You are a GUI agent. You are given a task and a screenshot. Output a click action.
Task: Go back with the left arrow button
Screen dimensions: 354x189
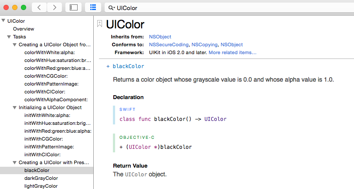point(39,7)
